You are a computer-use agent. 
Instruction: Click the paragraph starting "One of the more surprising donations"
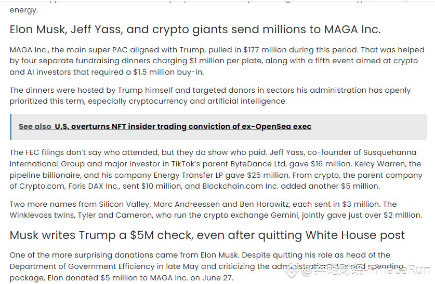(207, 266)
